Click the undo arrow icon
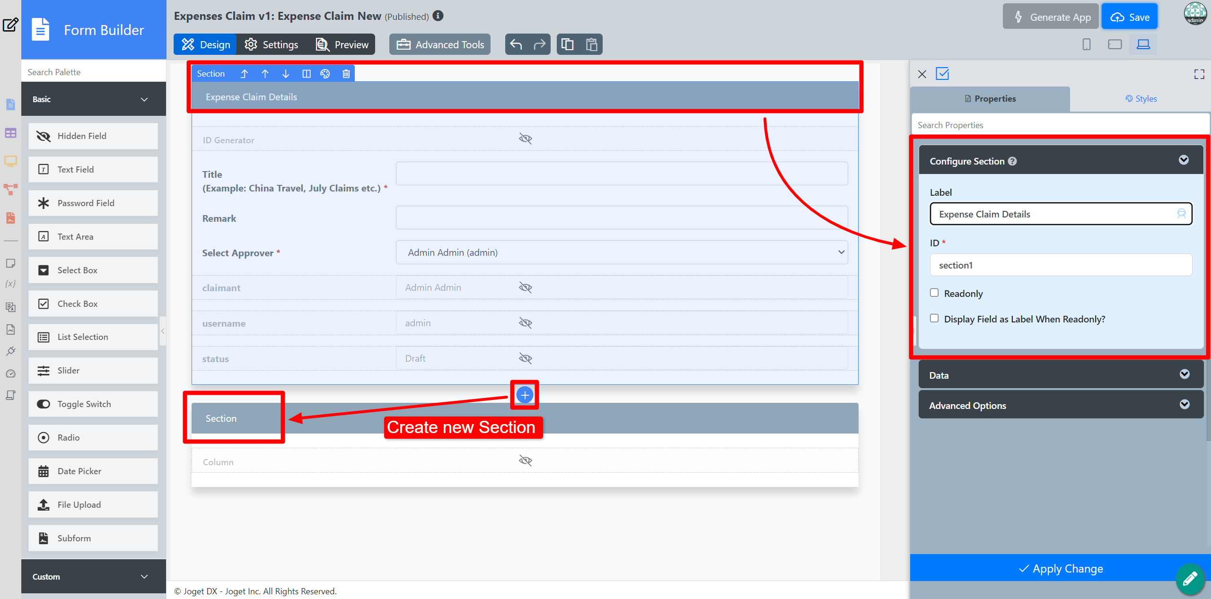This screenshot has width=1211, height=599. [516, 44]
